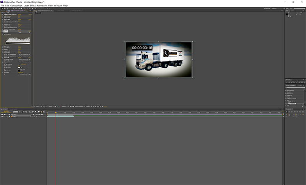Reset the Timecode effect
306x185 pixels.
(20, 58)
